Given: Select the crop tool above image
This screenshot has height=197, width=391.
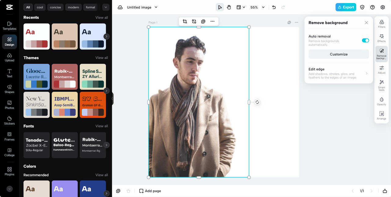Looking at the screenshot, I should [x=185, y=21].
